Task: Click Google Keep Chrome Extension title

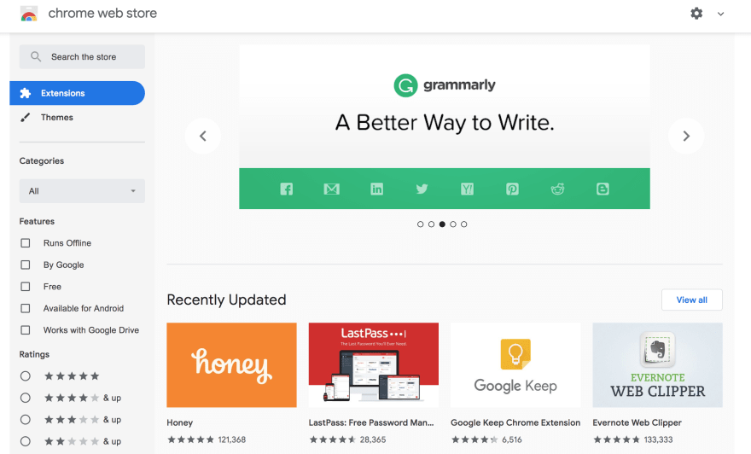Action: [x=515, y=422]
